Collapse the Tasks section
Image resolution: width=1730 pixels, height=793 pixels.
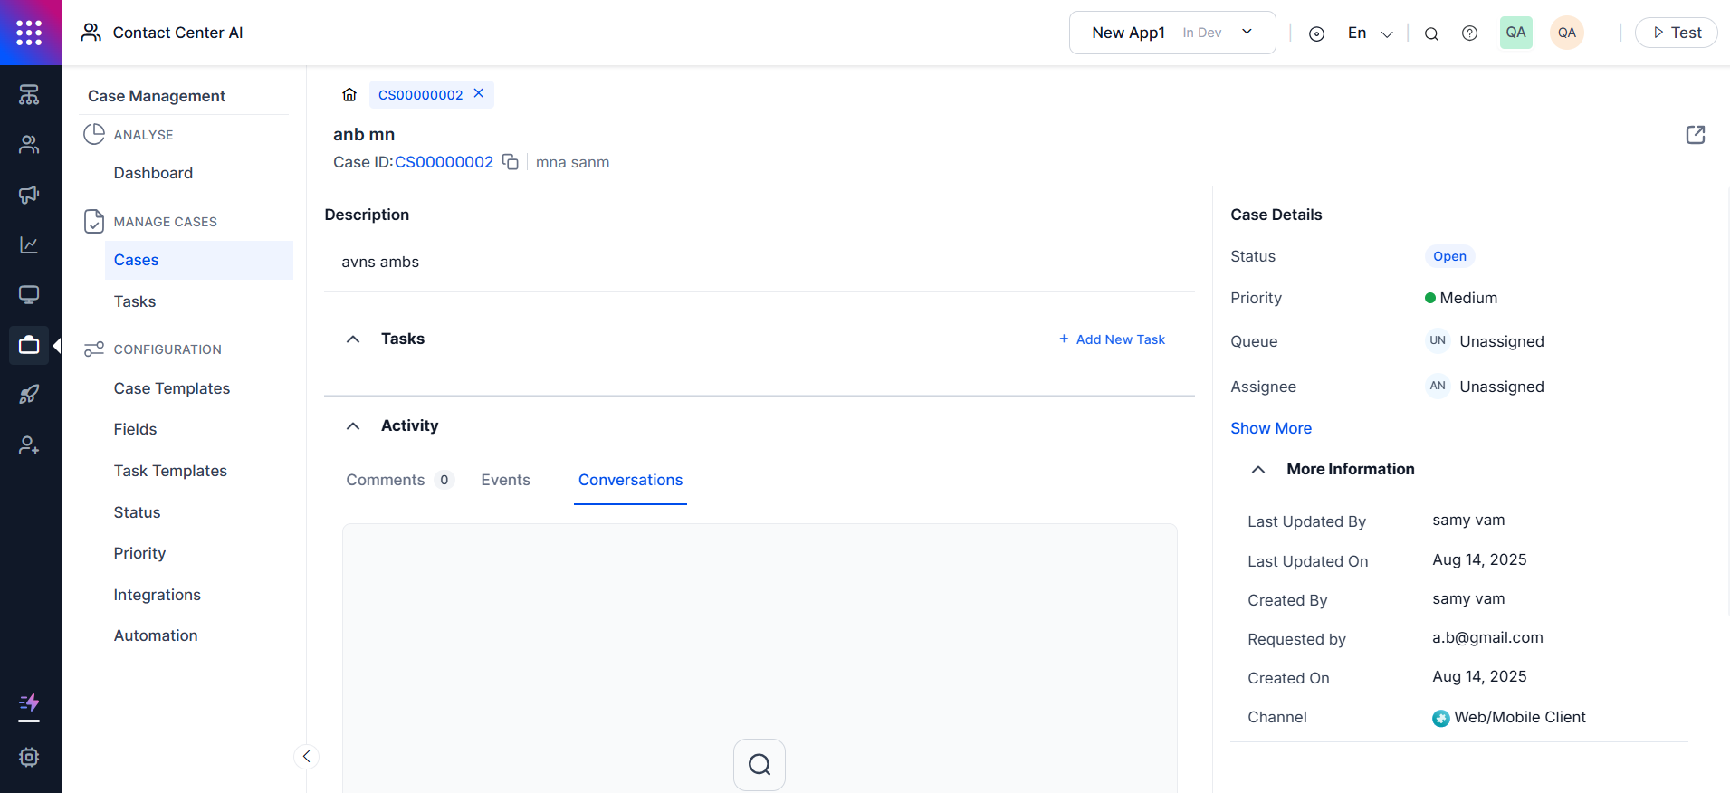click(x=353, y=339)
